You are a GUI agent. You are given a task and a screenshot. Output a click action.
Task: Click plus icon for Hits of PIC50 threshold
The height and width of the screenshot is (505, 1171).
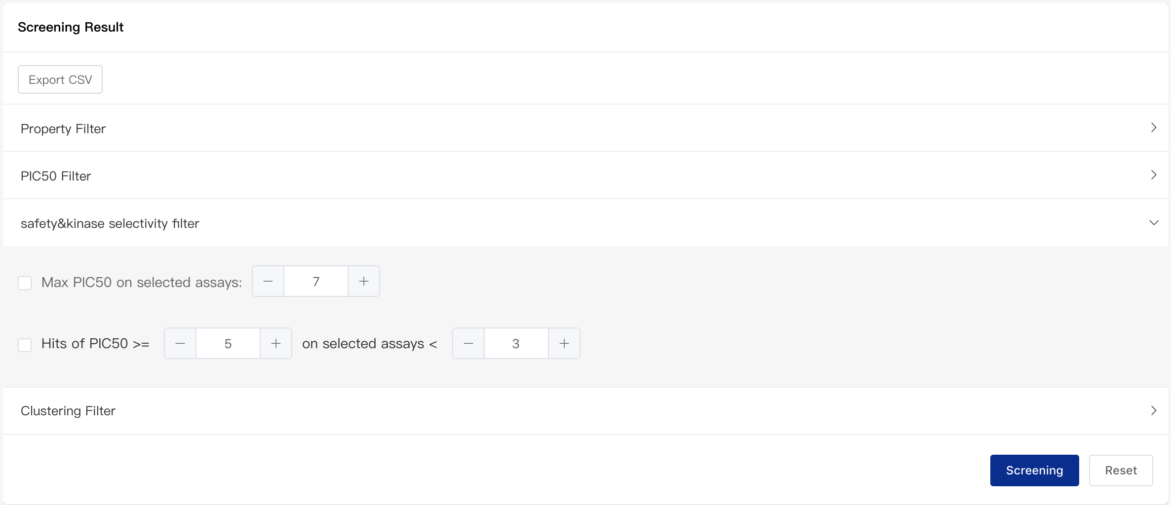click(276, 343)
